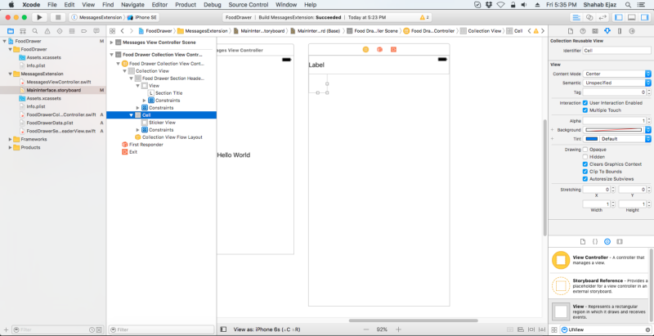Open the Content Mode dropdown

click(x=617, y=74)
